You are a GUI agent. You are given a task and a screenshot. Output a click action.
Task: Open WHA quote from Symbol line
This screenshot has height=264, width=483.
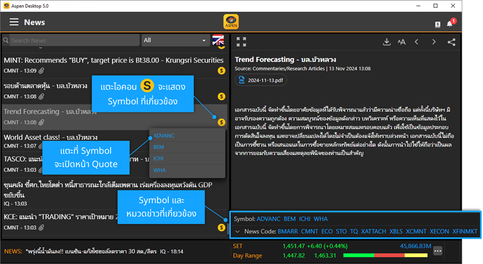(321, 219)
